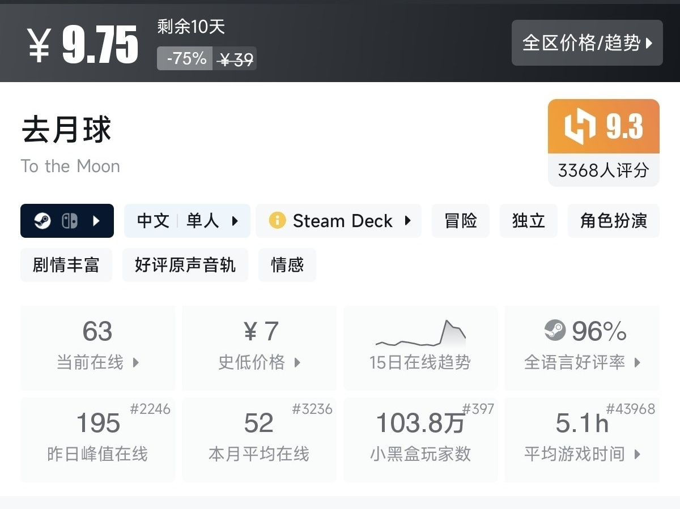The image size is (680, 509).
Task: Click the yen symbol beside 9.75
Action: (x=39, y=45)
